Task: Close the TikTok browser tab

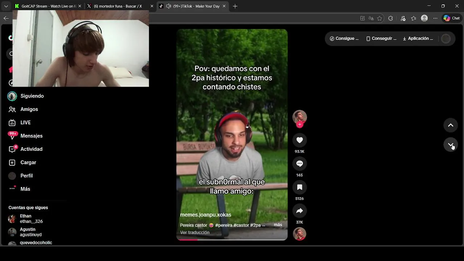Action: 224,6
